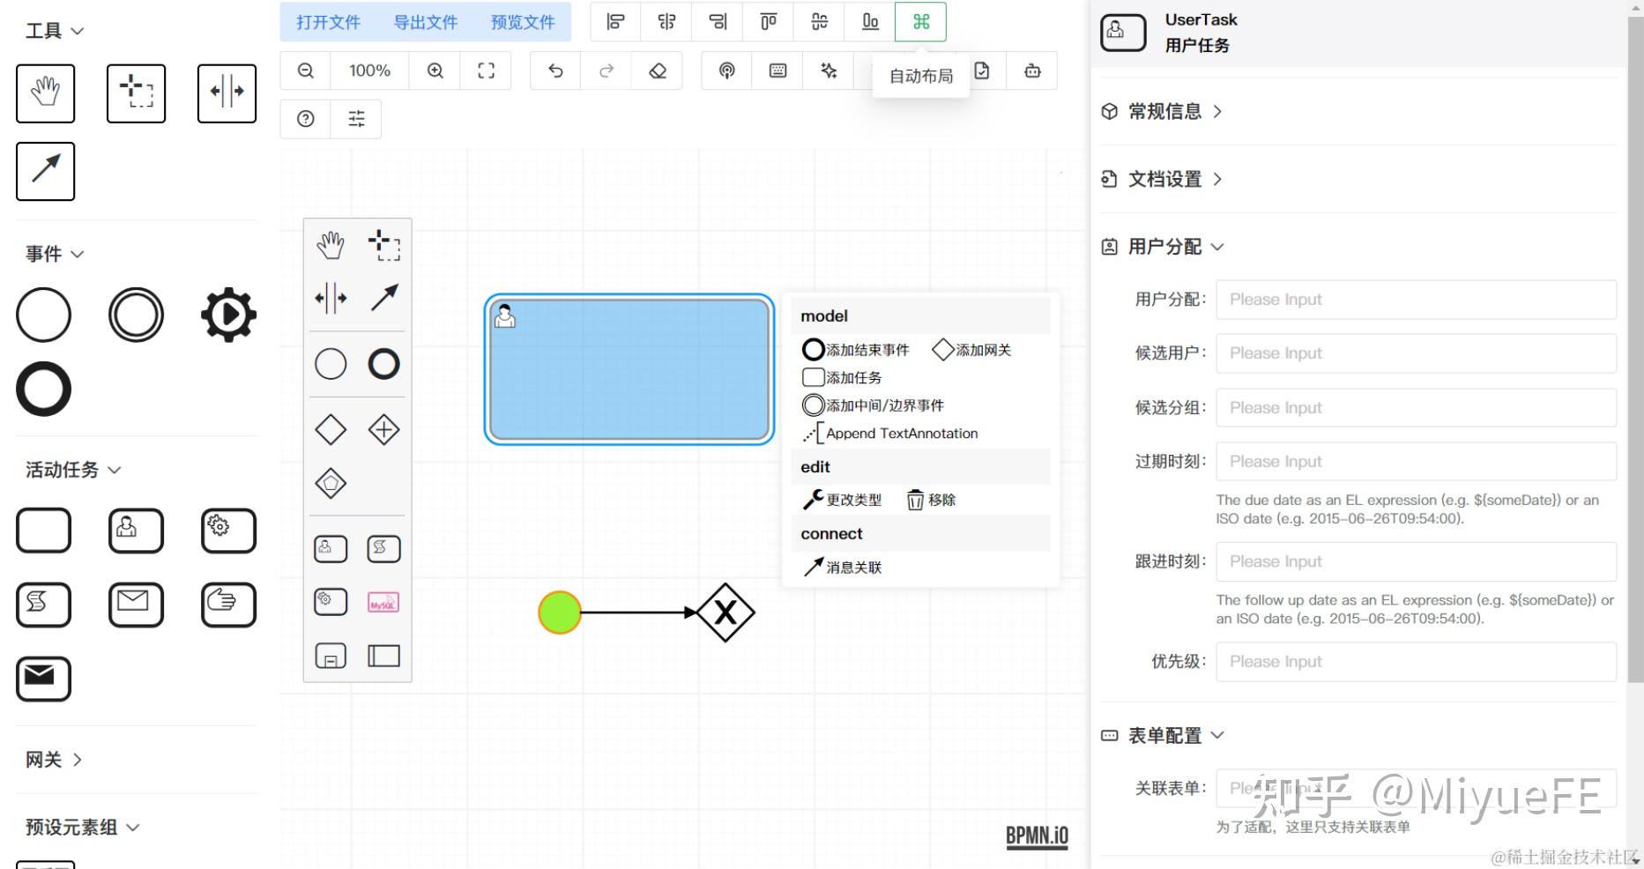Switch to the 预览文件 tab
This screenshot has width=1644, height=869.
522,22
